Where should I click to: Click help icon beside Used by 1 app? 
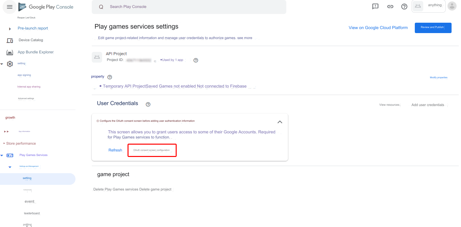coord(196,60)
